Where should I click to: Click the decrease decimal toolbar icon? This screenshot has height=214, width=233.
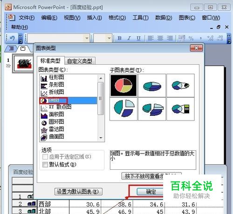(220, 38)
